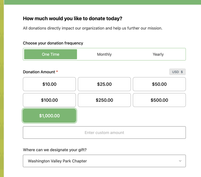Click the 'Choose your donation frequency' label
The height and width of the screenshot is (177, 201).
[53, 43]
